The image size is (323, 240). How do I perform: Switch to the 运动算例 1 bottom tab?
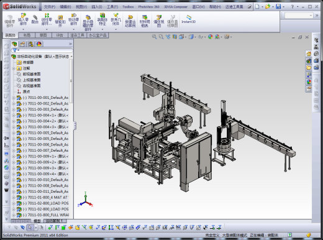click(55, 221)
